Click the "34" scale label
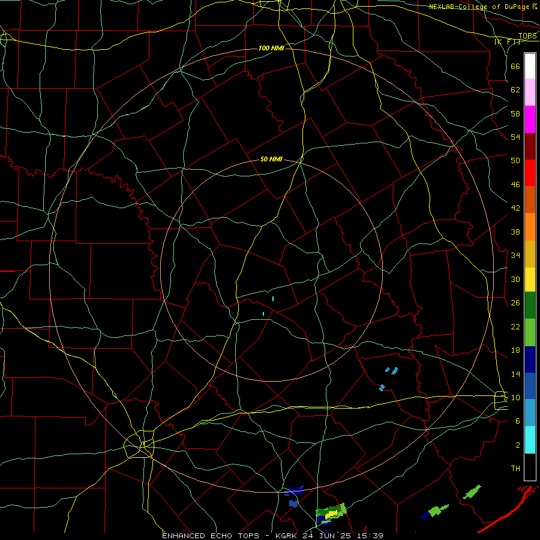The image size is (540, 540). (515, 256)
